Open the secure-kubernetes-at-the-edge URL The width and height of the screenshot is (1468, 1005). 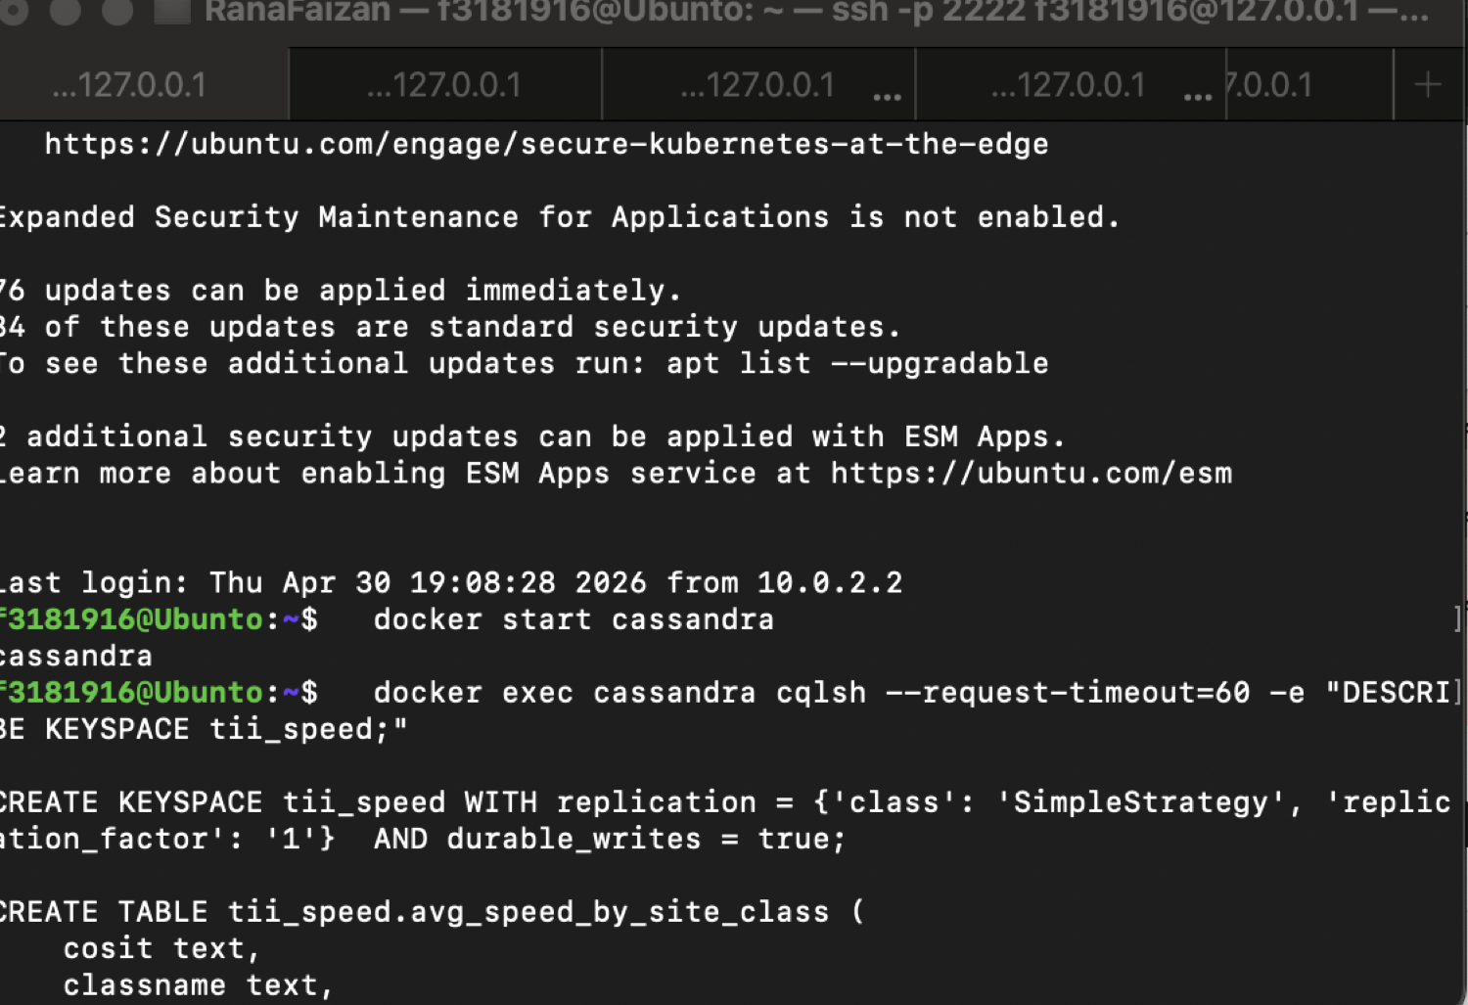546,144
